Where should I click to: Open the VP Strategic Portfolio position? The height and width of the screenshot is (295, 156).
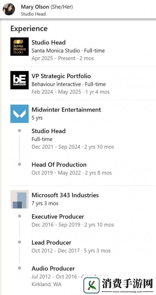coord(61,76)
